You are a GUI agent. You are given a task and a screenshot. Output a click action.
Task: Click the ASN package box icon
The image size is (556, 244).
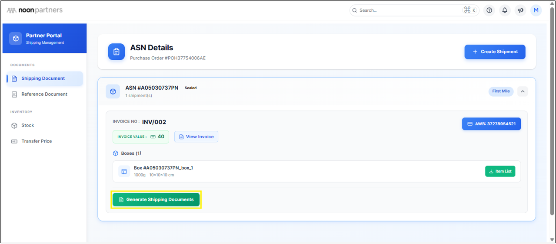(x=113, y=91)
